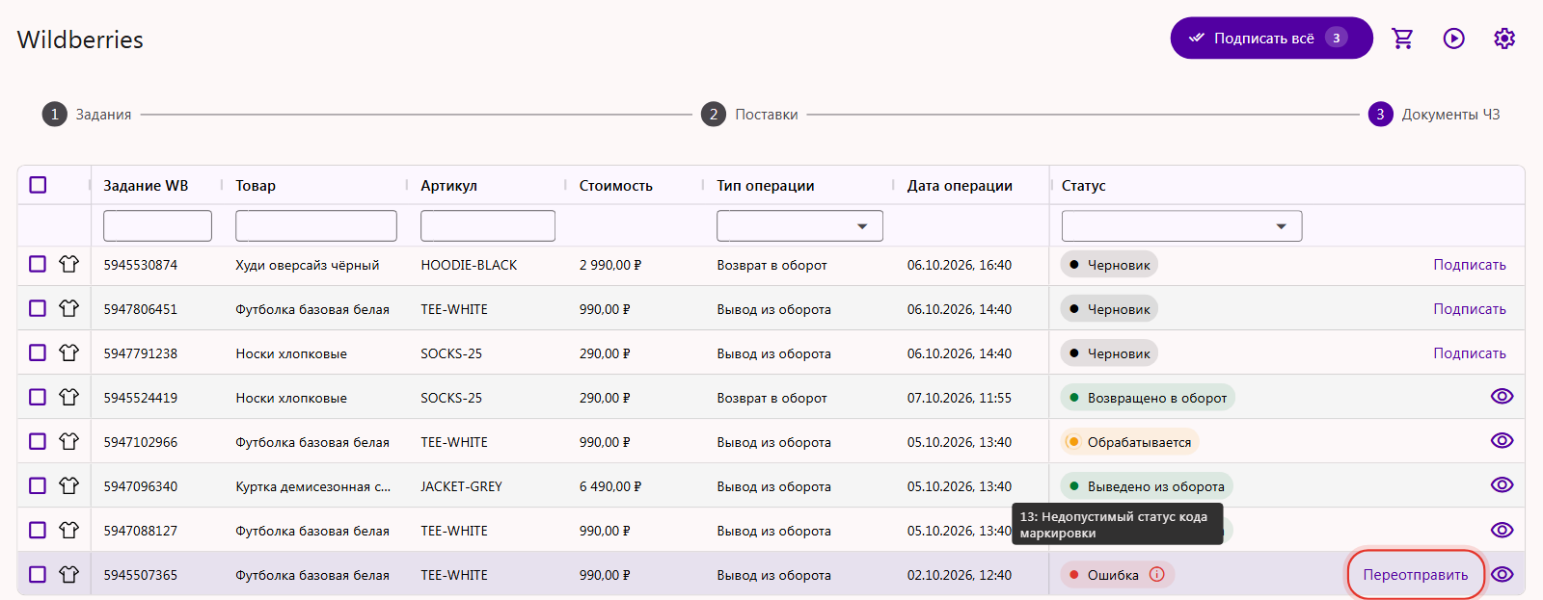View details of task 5947088127 via eye icon
The image size is (1543, 600).
coord(1502,530)
